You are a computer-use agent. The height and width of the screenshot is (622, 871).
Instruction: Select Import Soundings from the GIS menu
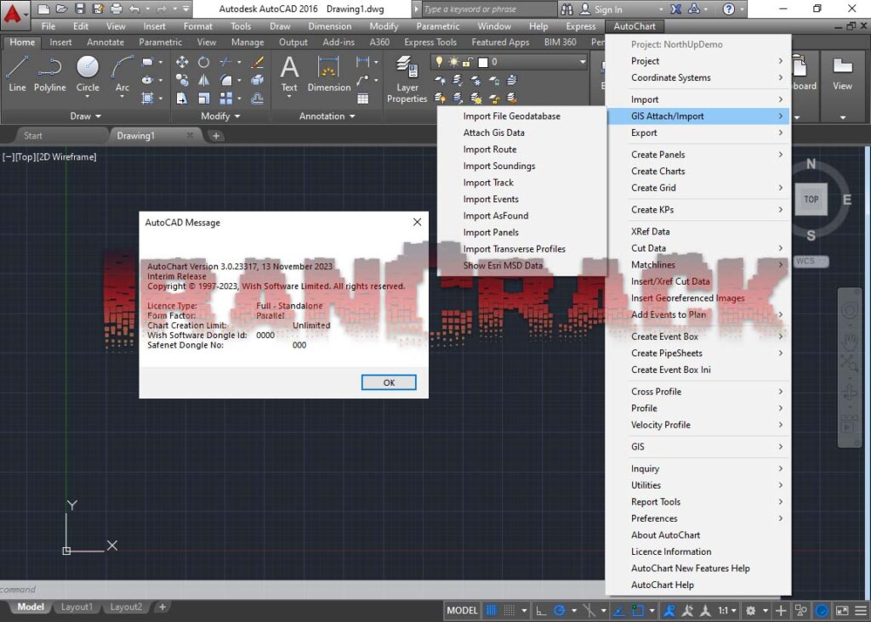(498, 166)
